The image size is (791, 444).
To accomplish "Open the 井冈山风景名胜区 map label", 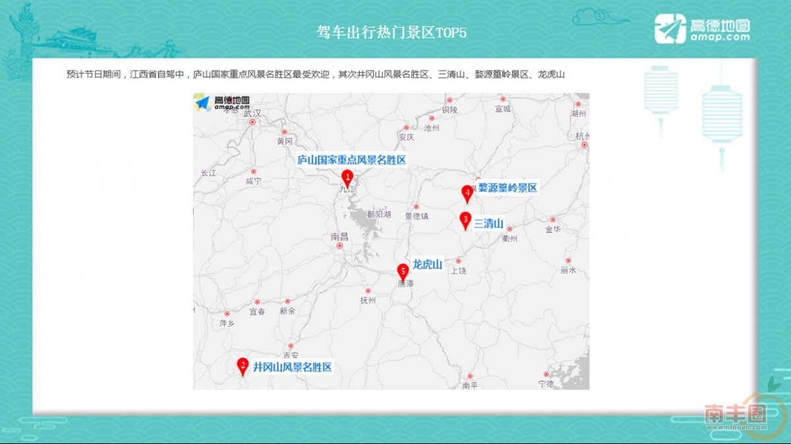I will pos(292,367).
